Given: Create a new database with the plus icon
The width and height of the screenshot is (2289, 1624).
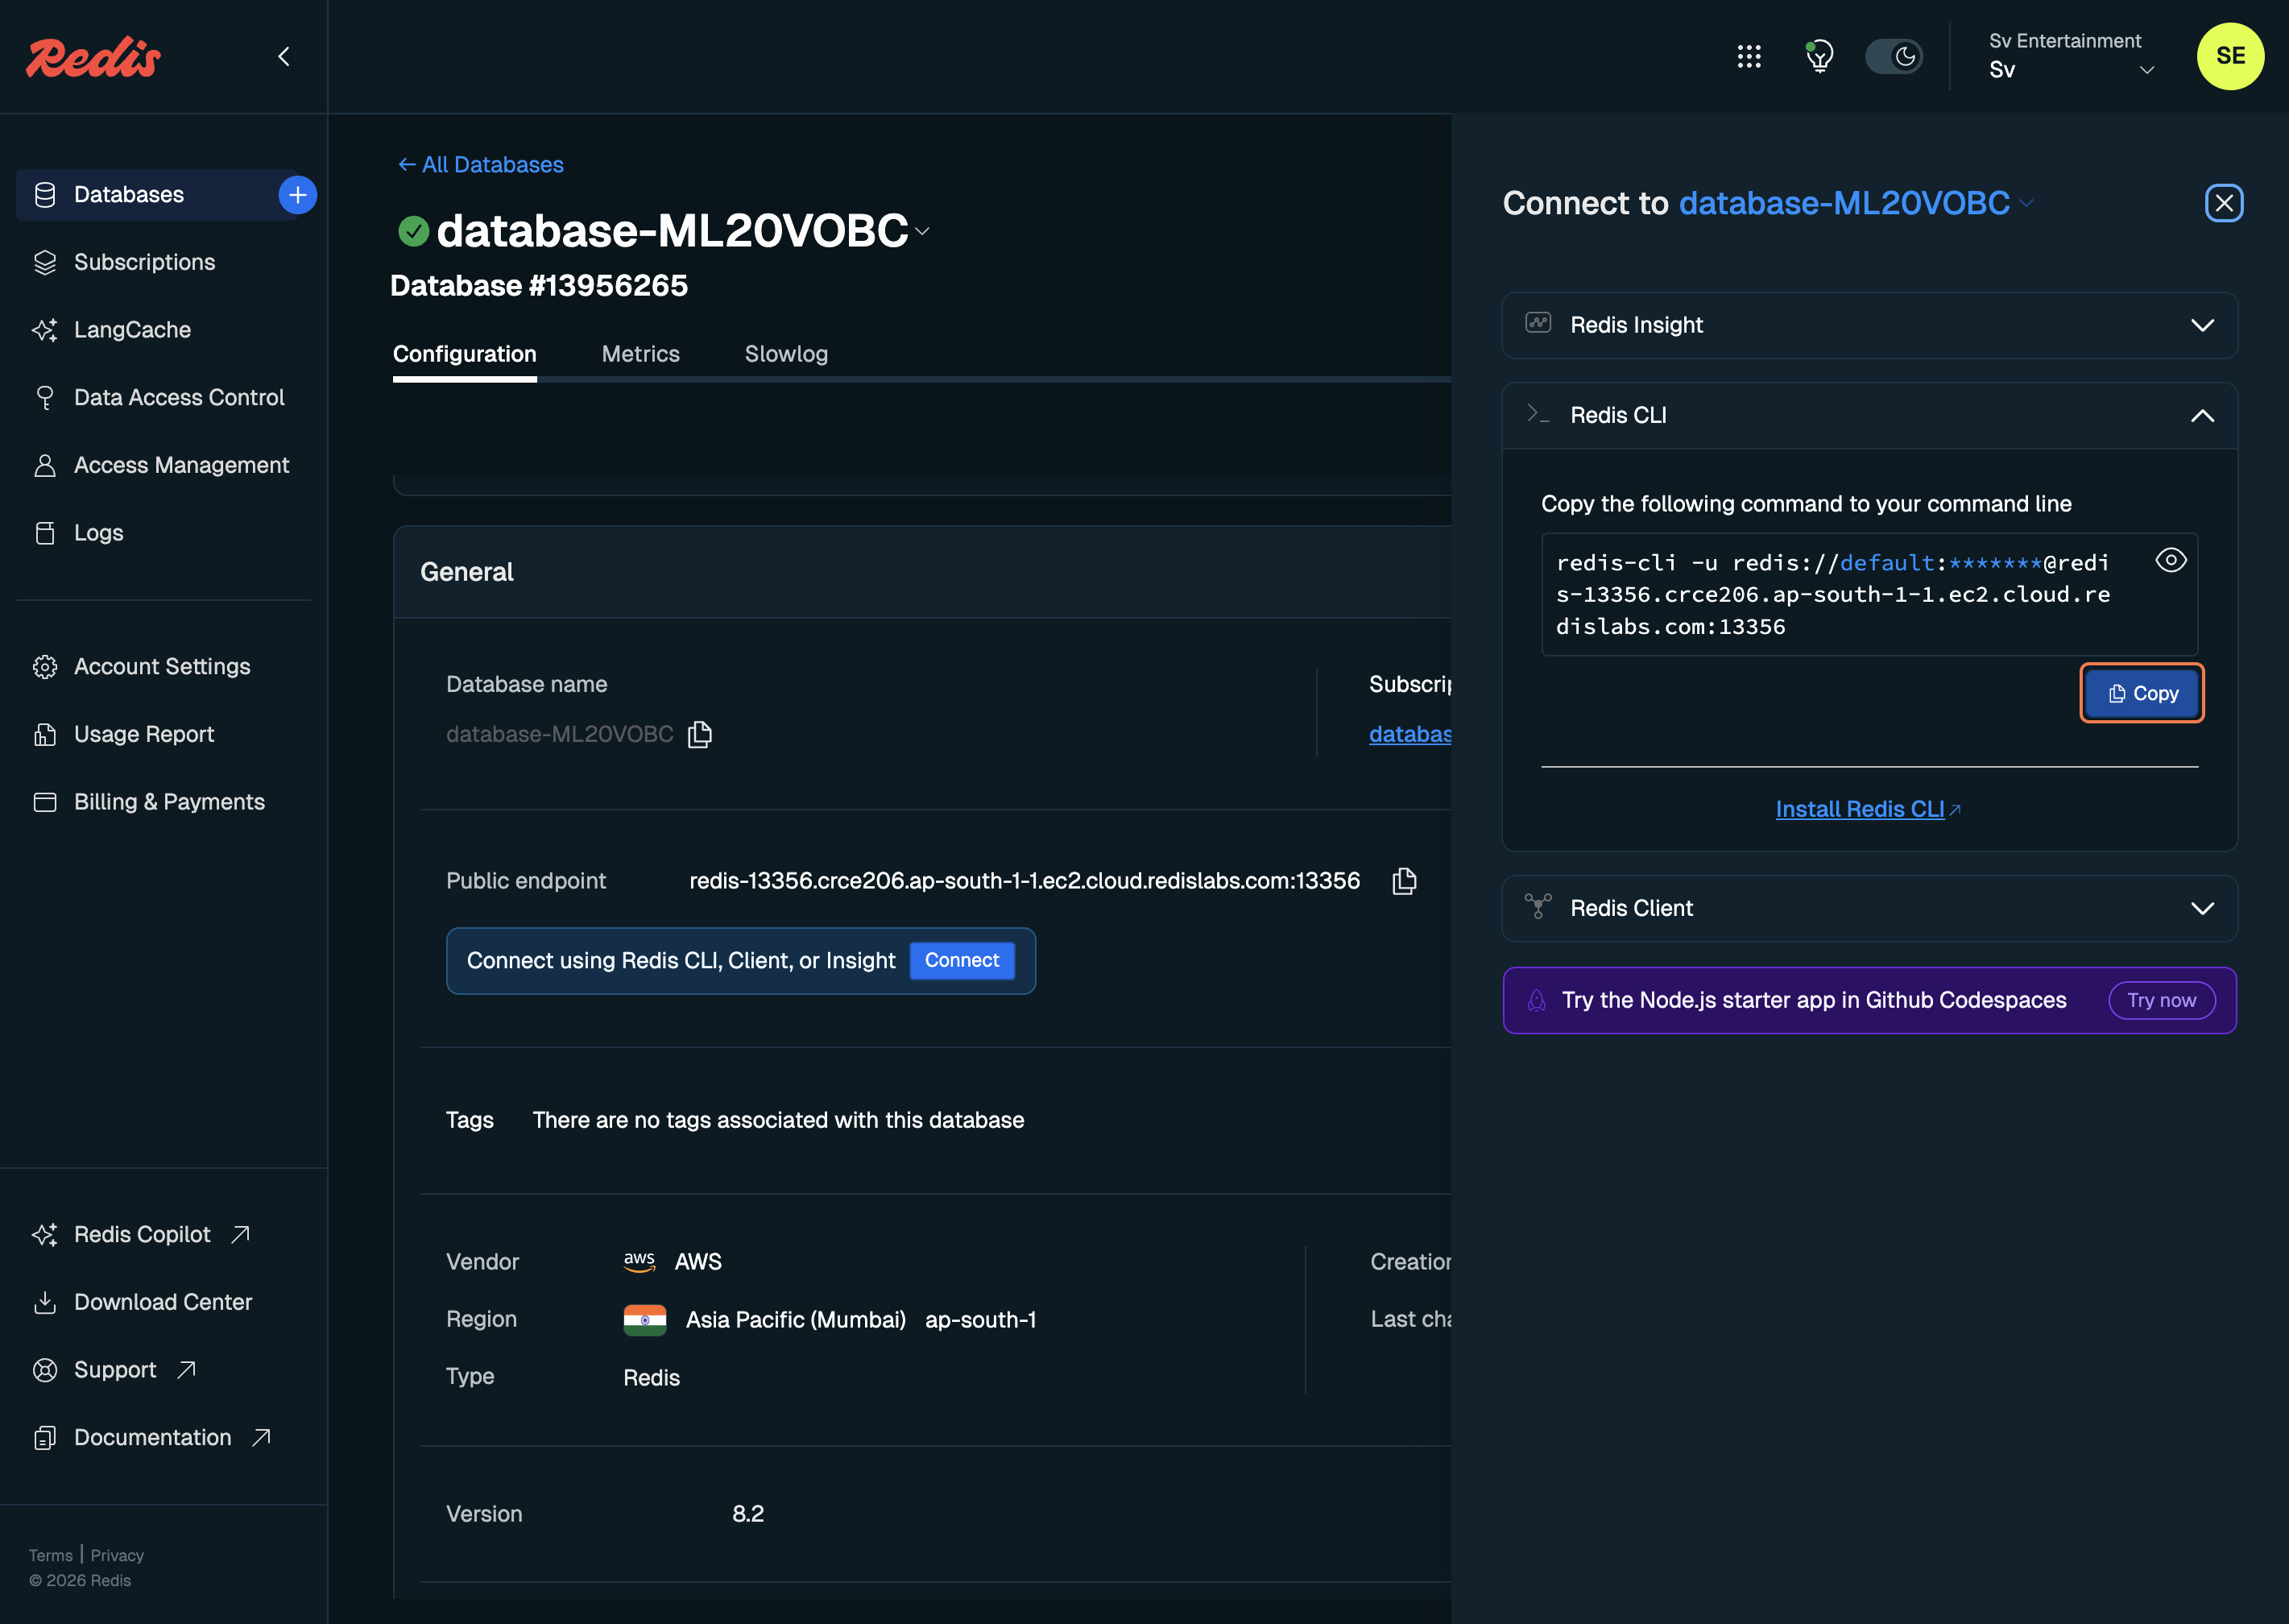Looking at the screenshot, I should coord(297,194).
